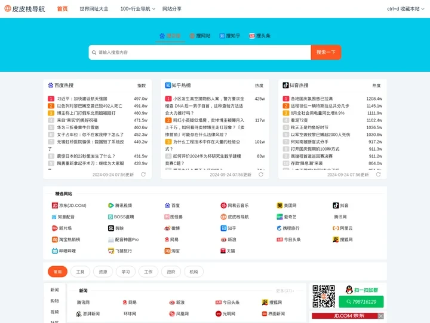Click the 美团网 icon
The image size is (430, 323).
coord(279,205)
